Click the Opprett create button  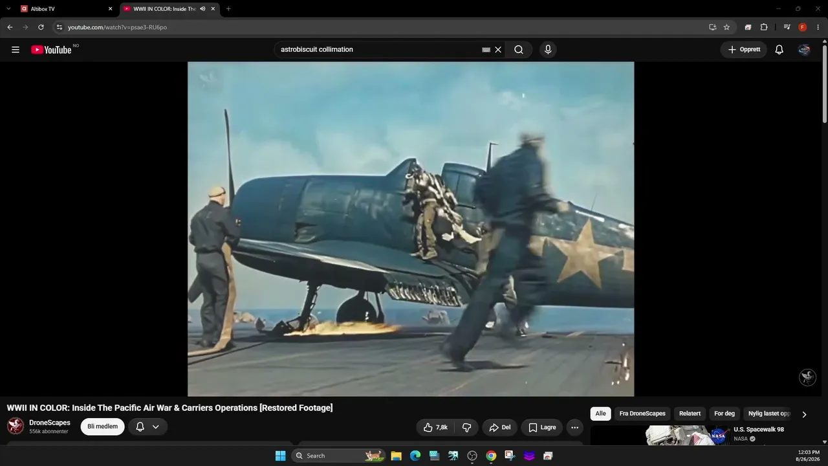click(744, 50)
